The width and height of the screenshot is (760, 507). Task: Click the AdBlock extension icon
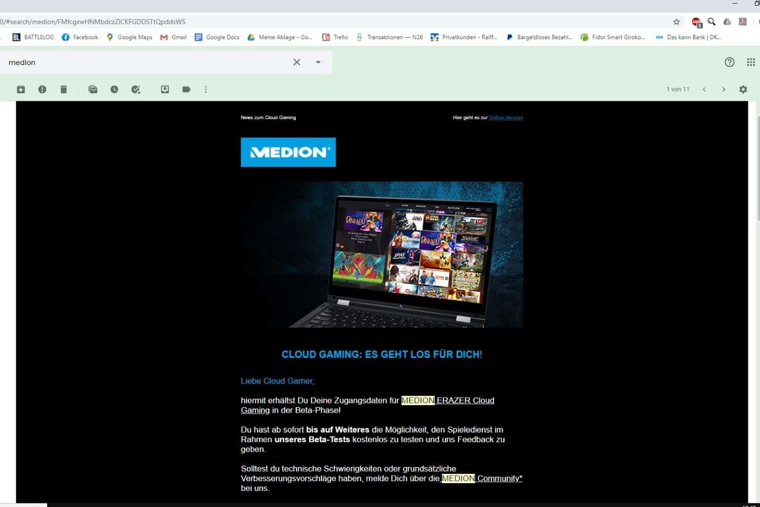pyautogui.click(x=697, y=22)
